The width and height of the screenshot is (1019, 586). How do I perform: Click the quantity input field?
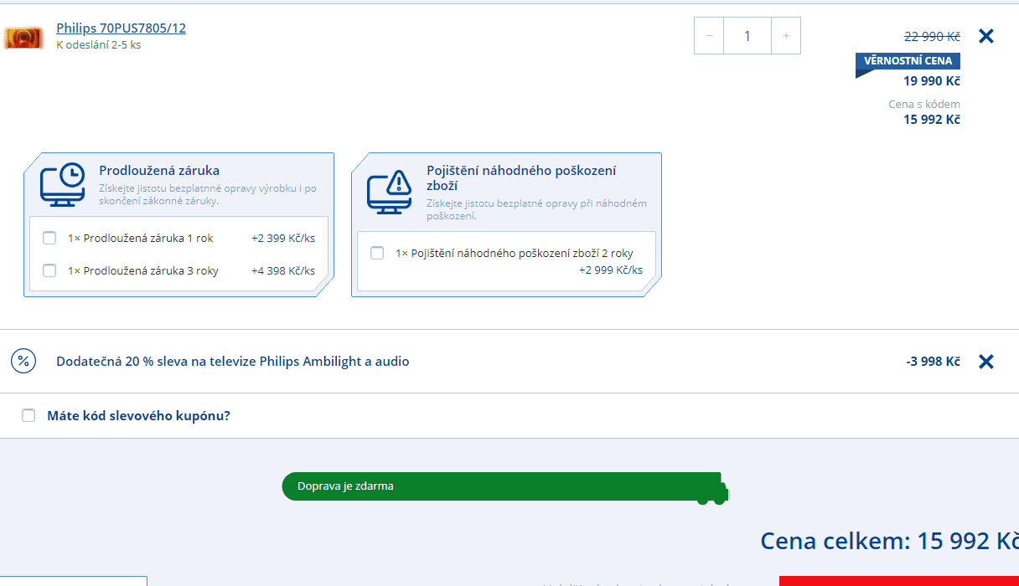747,36
